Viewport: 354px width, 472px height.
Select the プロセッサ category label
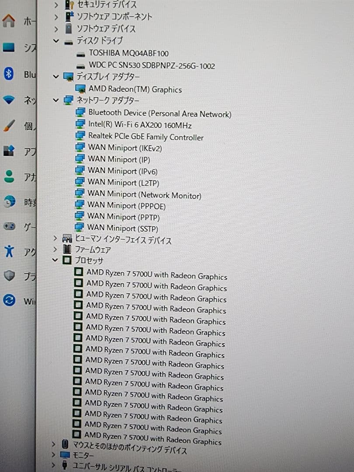(89, 260)
